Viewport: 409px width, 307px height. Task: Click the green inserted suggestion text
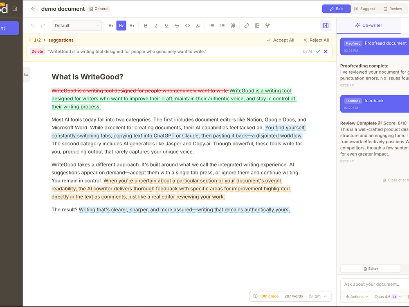173,99
